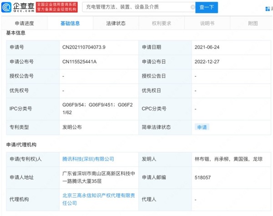Click the 申请 legal status tag
This screenshot has height=216, width=273.
point(202,127)
